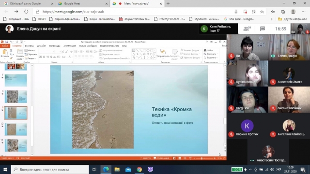
Task: Open Task View on the taskbar
Action: click(94, 170)
